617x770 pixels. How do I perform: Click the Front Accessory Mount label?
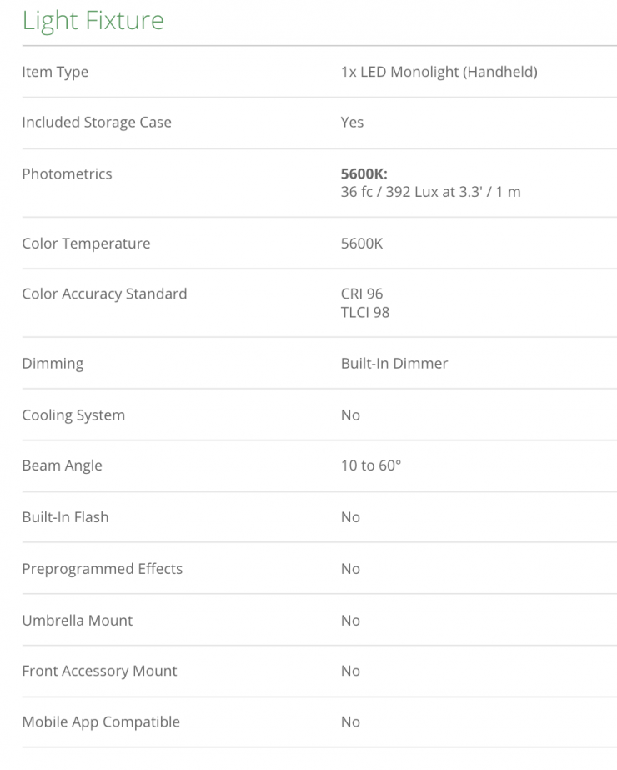click(99, 671)
